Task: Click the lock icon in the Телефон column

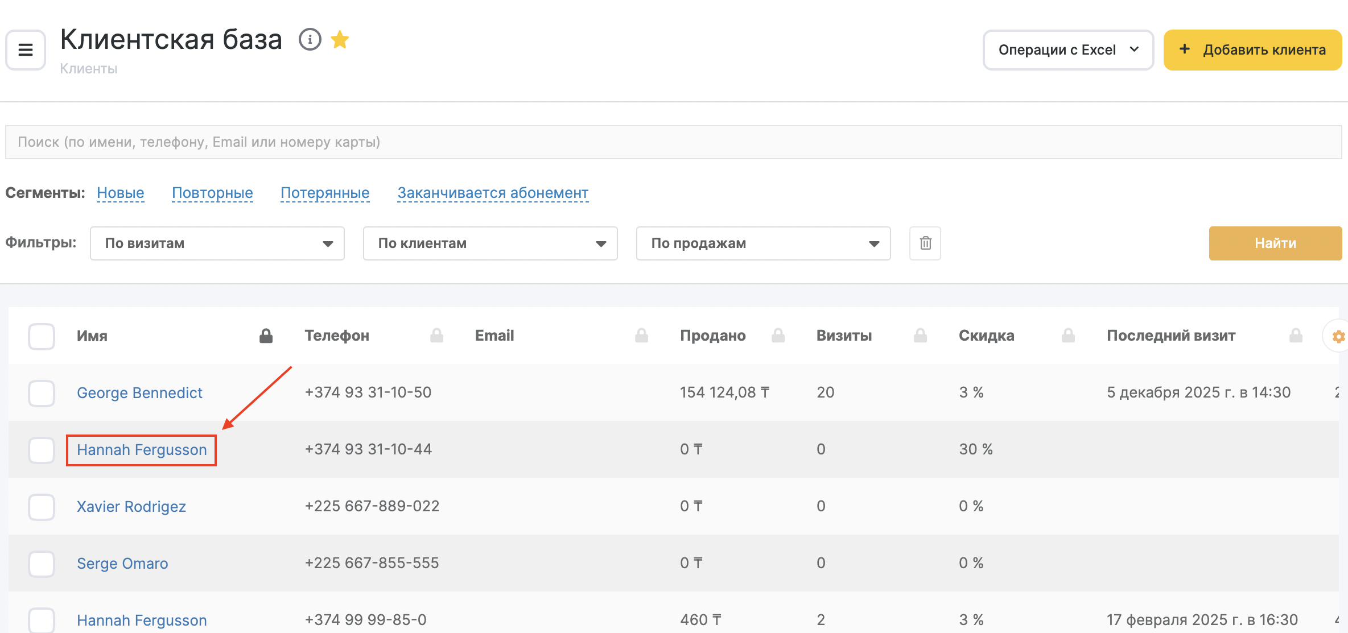Action: [436, 336]
